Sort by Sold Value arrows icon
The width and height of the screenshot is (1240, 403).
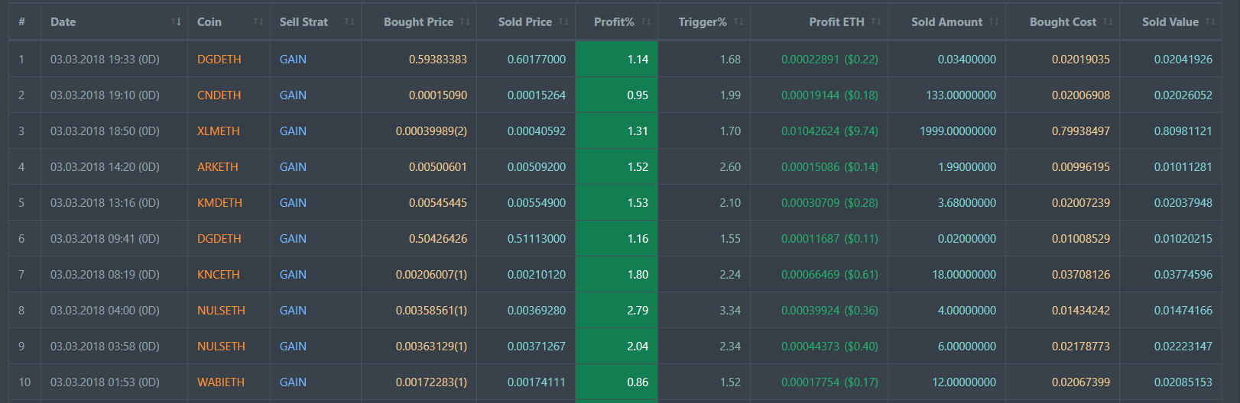(x=1210, y=21)
